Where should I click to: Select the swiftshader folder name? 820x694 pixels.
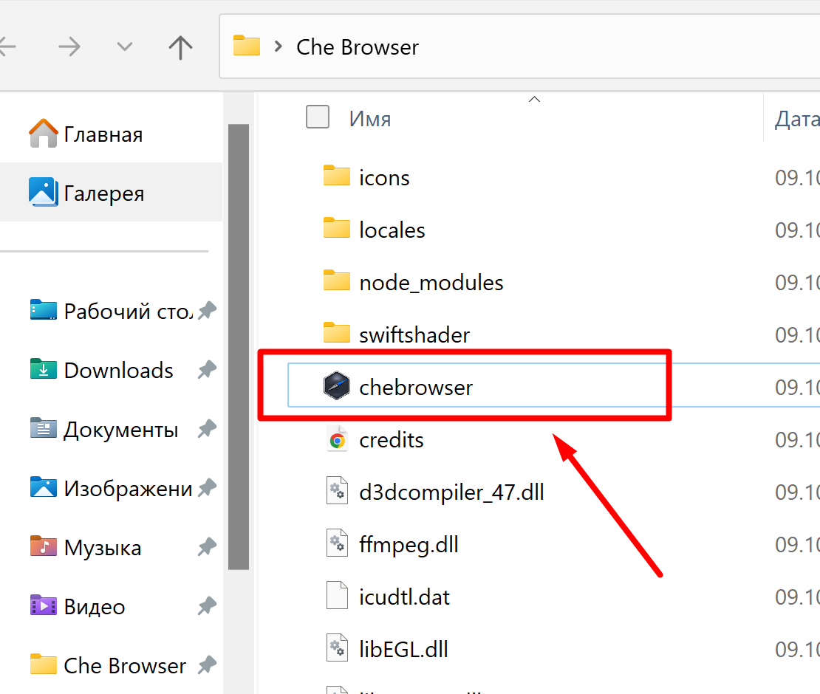coord(414,335)
